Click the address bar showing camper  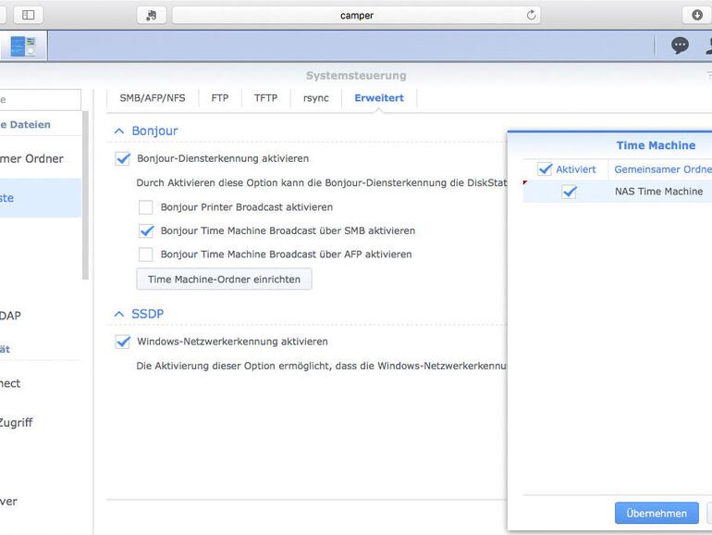pos(356,15)
